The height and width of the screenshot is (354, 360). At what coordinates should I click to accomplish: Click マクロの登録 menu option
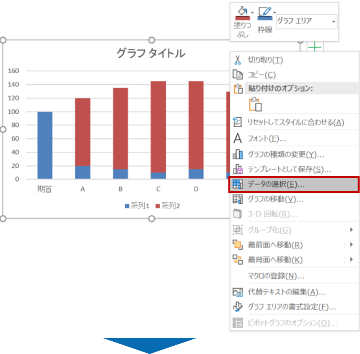click(x=276, y=276)
